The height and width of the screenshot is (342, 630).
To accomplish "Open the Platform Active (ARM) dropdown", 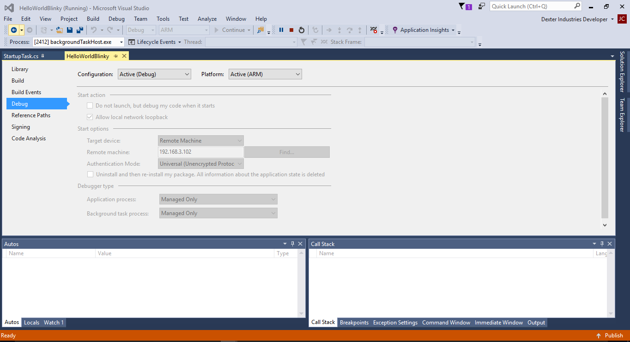I will (x=265, y=74).
